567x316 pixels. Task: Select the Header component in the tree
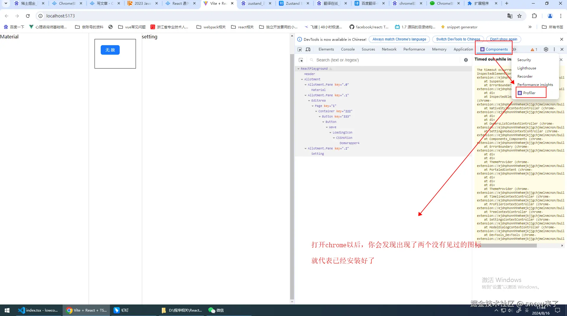point(309,74)
